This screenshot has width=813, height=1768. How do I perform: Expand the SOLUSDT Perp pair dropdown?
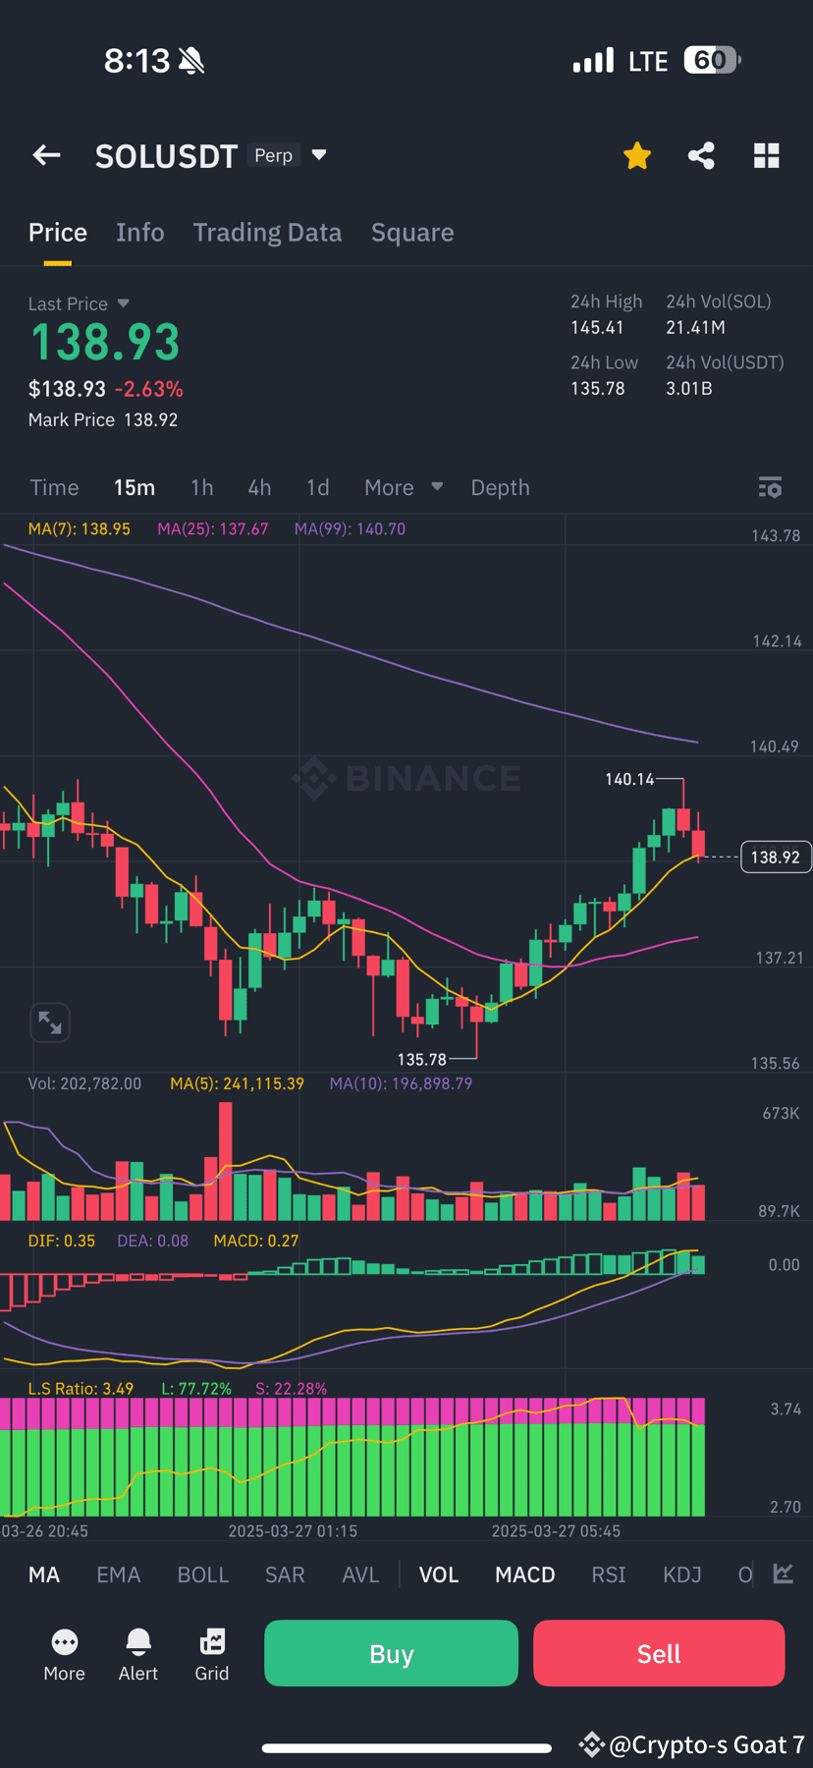(x=318, y=155)
